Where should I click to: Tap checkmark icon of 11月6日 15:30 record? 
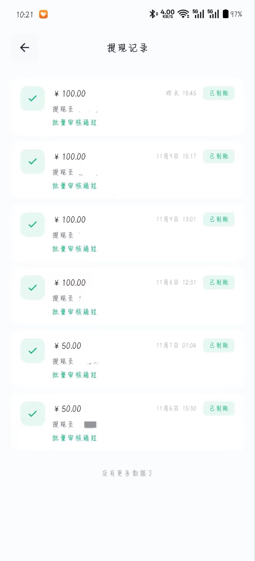click(x=33, y=414)
